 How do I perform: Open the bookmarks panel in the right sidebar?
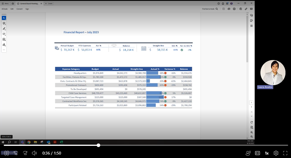(x=251, y=21)
